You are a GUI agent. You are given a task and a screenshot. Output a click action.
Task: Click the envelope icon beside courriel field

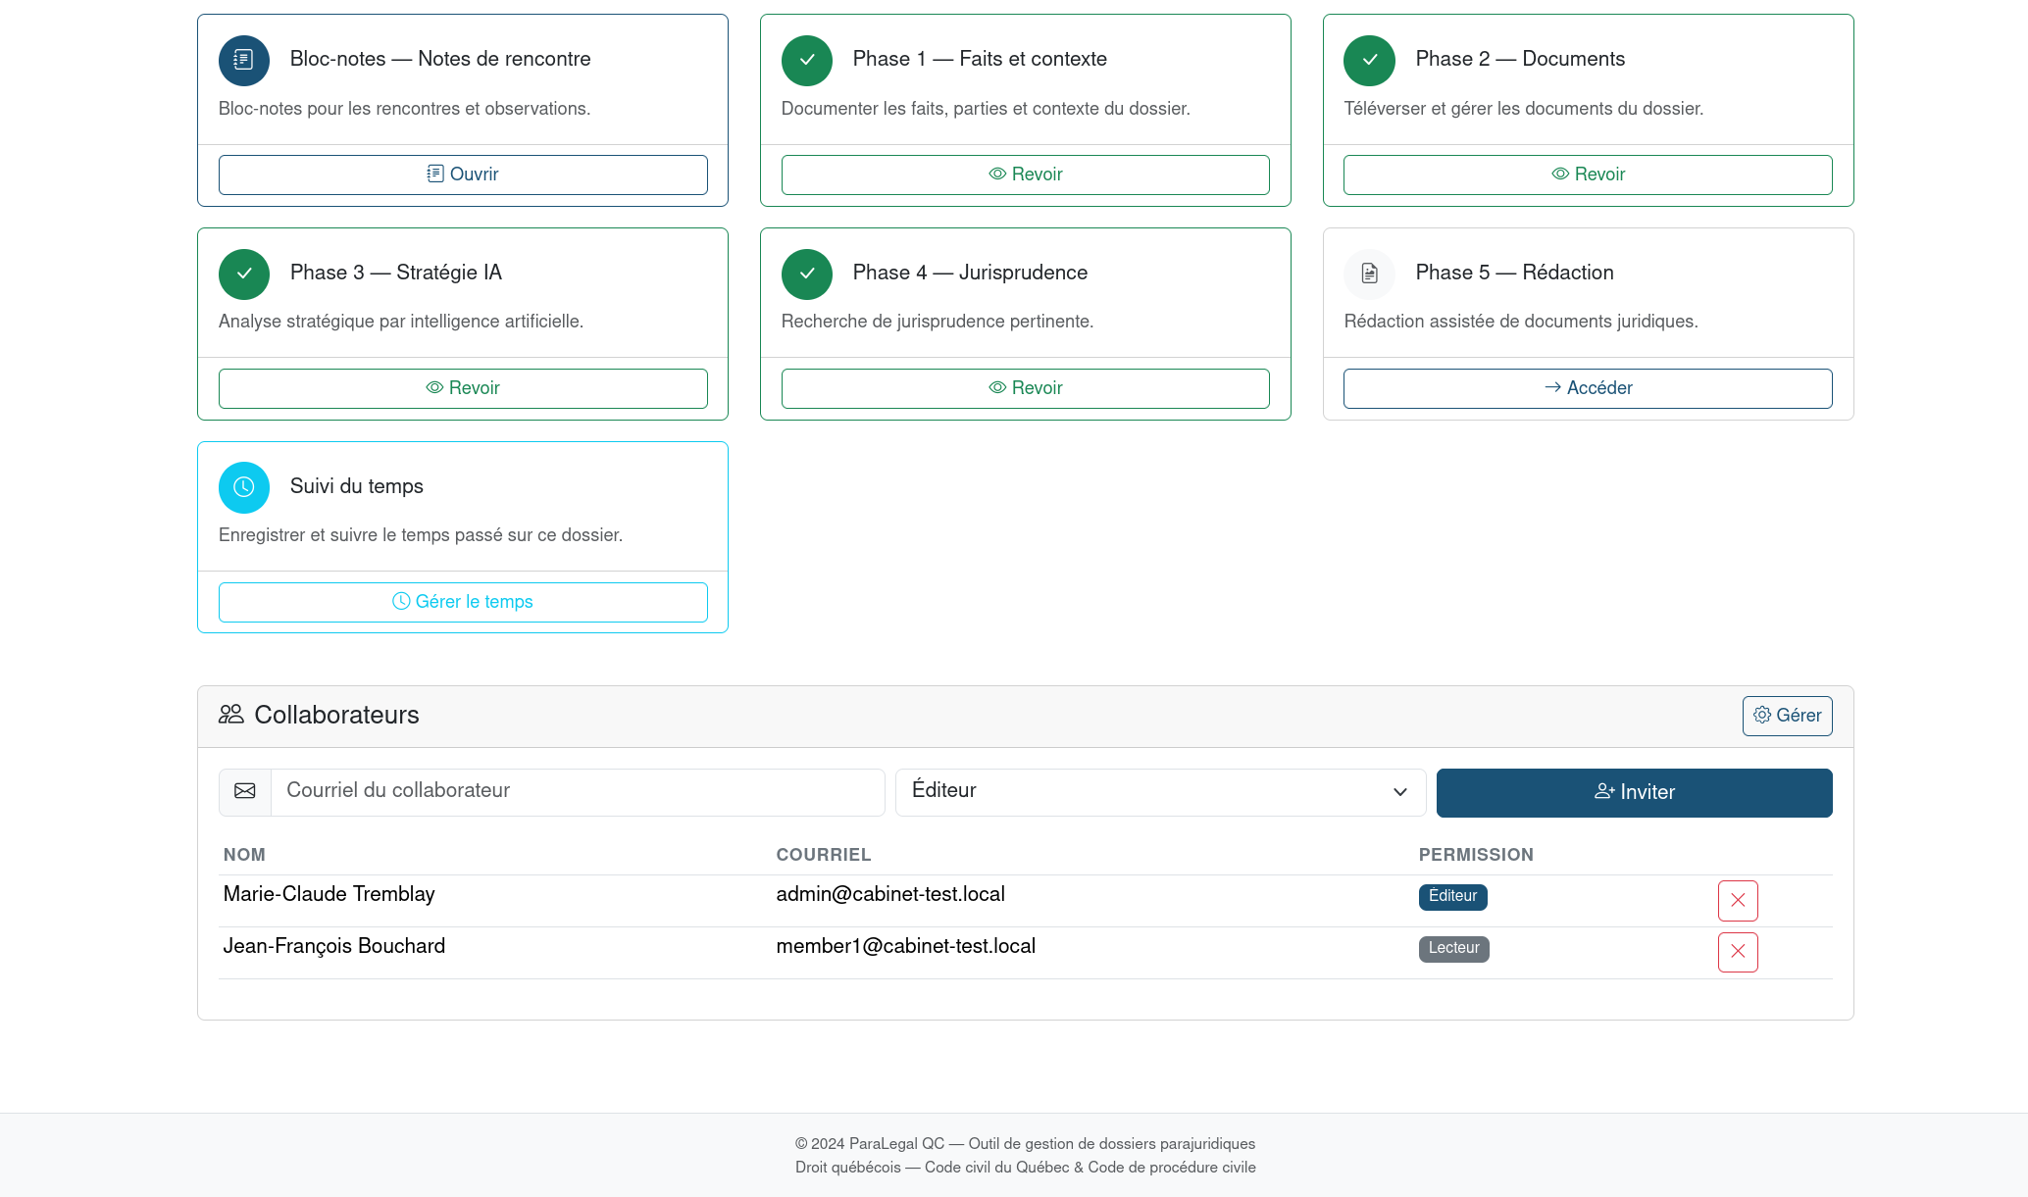(x=245, y=791)
